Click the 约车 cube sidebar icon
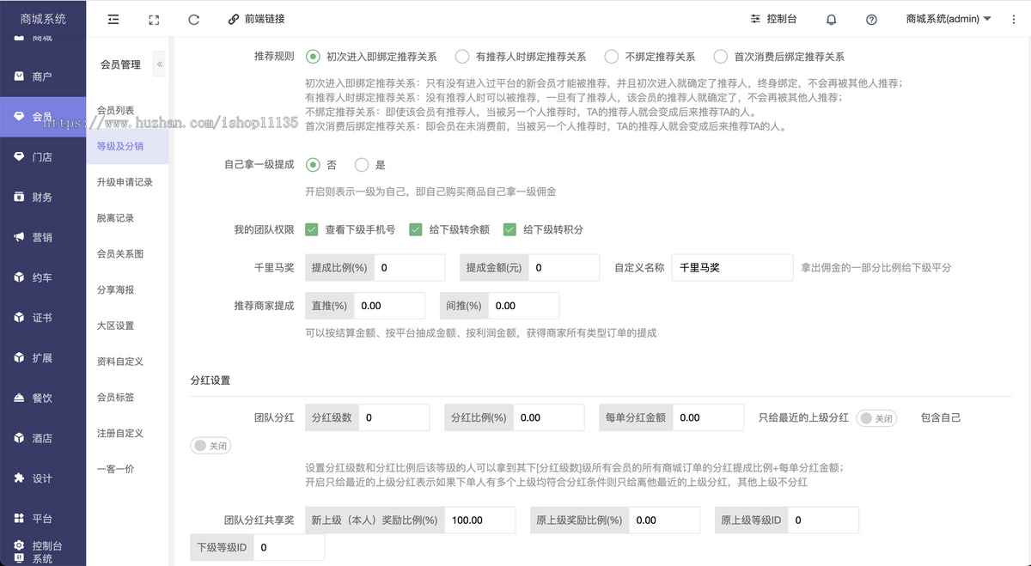 pos(20,277)
